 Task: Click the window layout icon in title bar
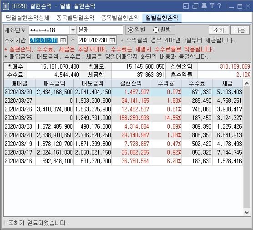(186, 6)
